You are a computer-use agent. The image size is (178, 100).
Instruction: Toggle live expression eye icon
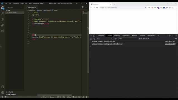coord(115,39)
